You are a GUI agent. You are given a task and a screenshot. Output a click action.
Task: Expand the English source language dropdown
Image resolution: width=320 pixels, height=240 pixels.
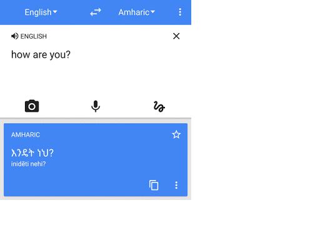coord(41,12)
